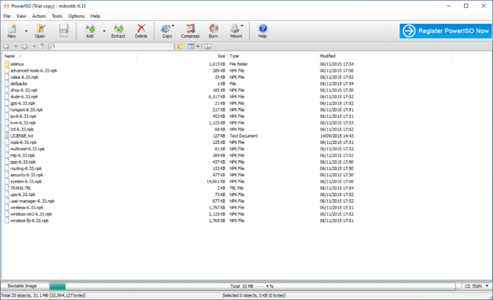
Task: Select multicast-6.33.npk file
Action: [28, 149]
